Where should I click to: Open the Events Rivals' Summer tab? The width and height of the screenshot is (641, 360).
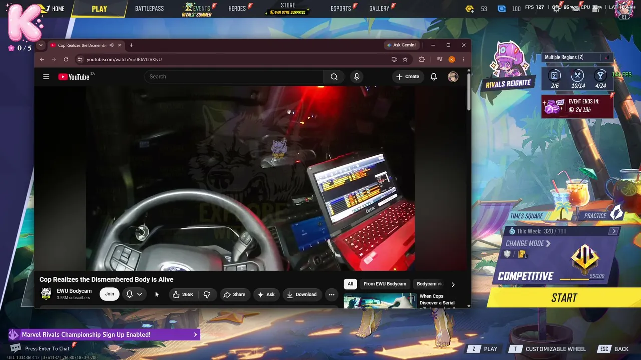(197, 10)
